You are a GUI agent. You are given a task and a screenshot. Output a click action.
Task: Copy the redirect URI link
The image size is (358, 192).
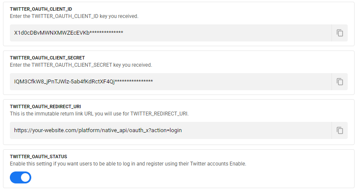(x=340, y=130)
